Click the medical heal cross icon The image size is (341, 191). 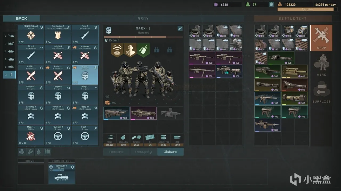pyautogui.click(x=22, y=152)
